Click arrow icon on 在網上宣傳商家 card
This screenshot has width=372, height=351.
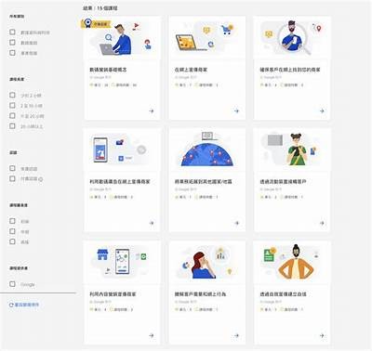236,110
